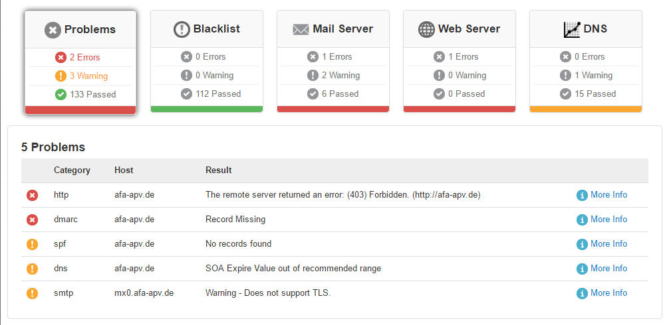The height and width of the screenshot is (325, 667).
Task: Click the Mail Server envelope icon
Action: coord(301,29)
